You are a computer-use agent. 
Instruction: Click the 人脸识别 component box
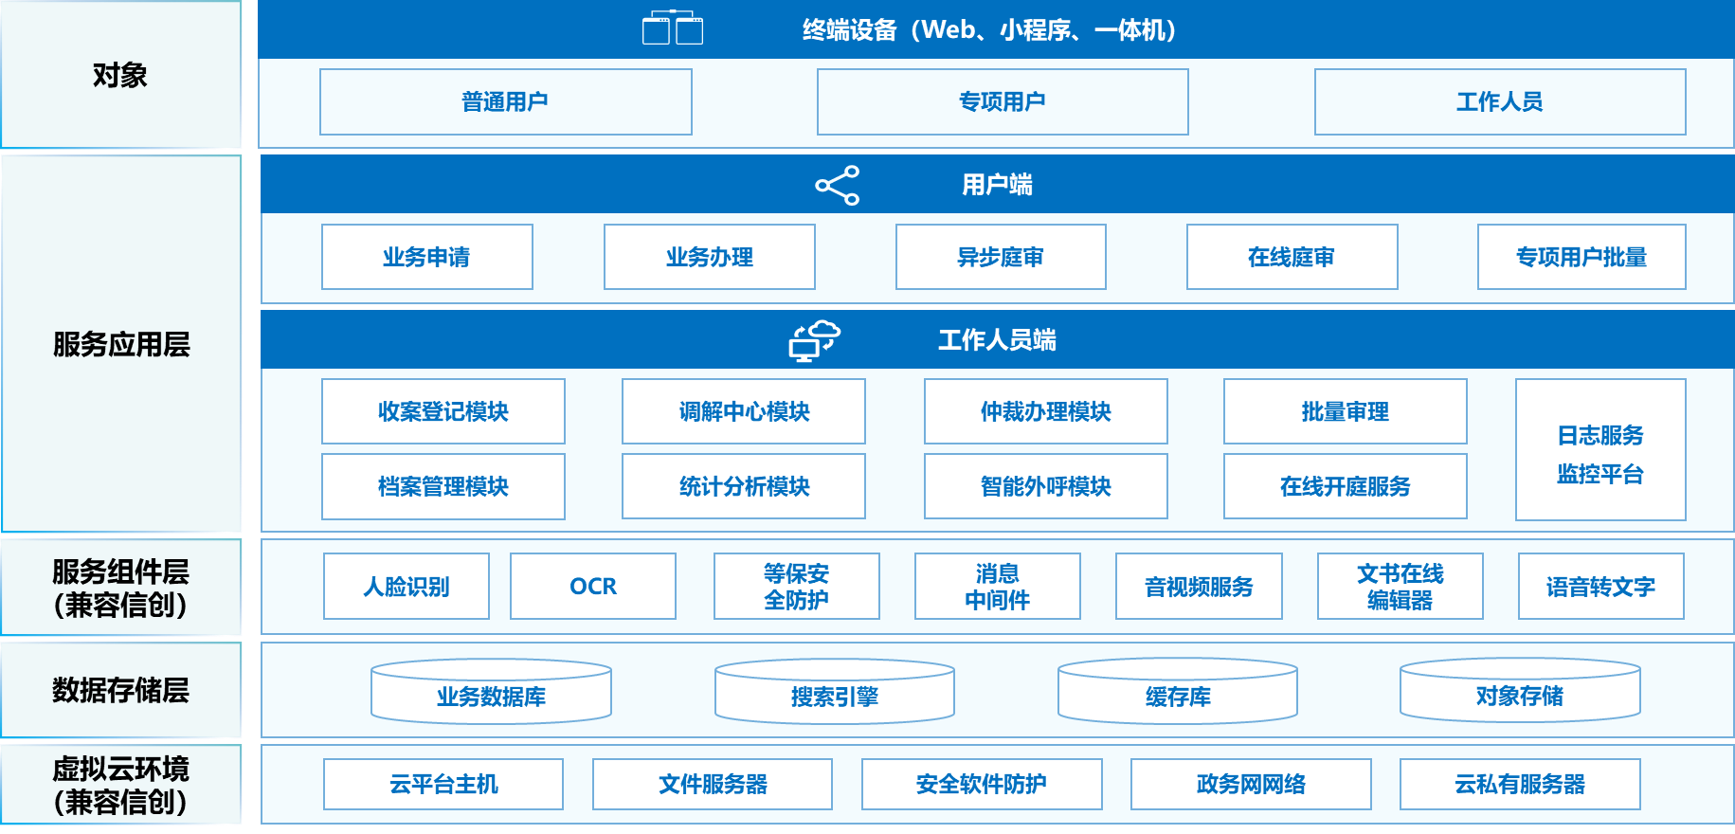[406, 587]
